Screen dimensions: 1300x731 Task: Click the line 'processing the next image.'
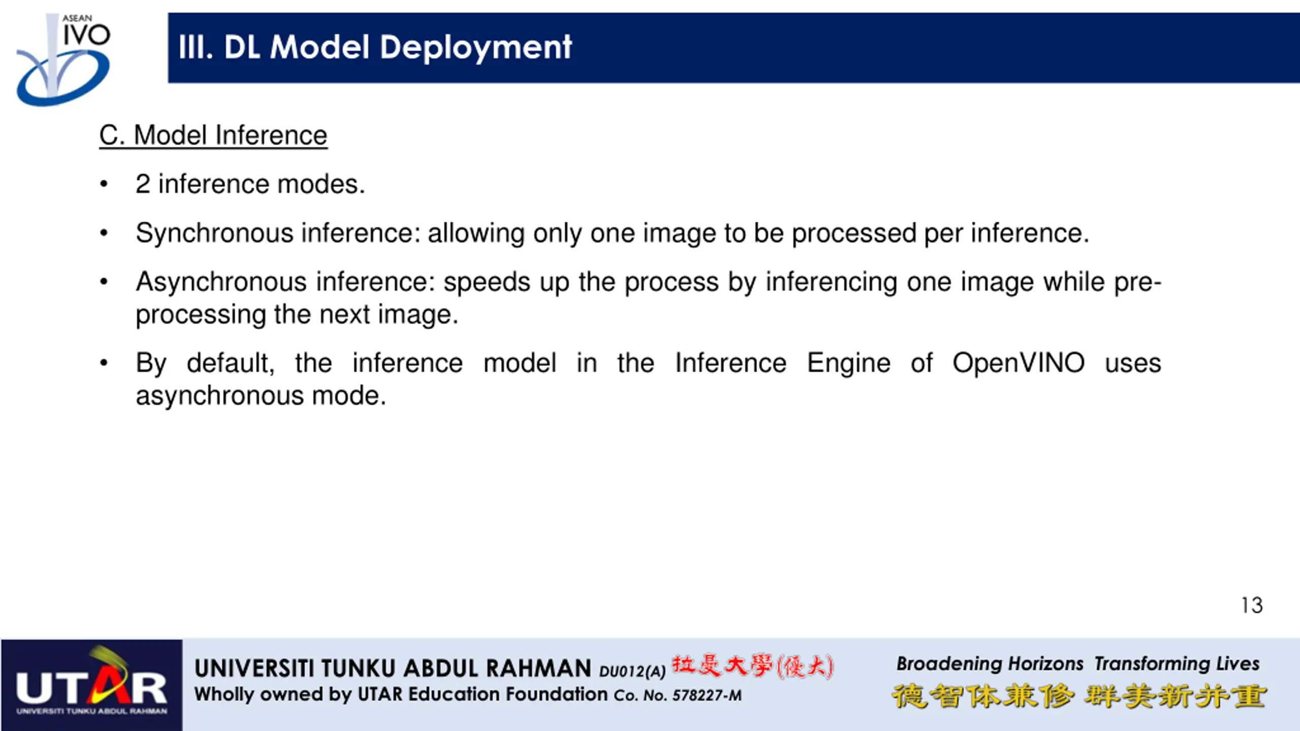(x=297, y=315)
